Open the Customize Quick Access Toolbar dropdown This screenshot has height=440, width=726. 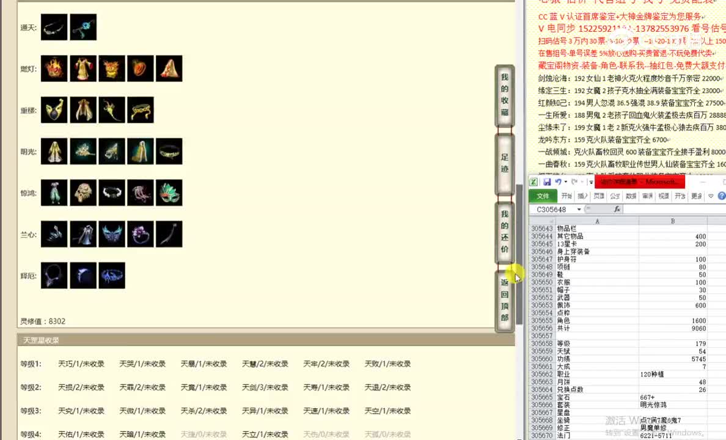point(592,182)
